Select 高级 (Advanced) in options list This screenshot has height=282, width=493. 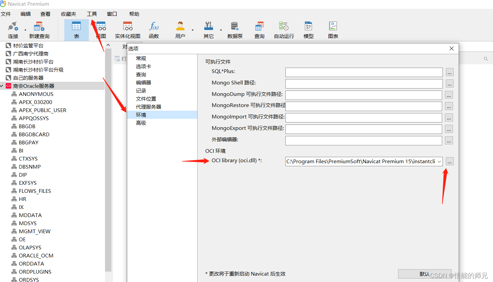[x=141, y=123]
